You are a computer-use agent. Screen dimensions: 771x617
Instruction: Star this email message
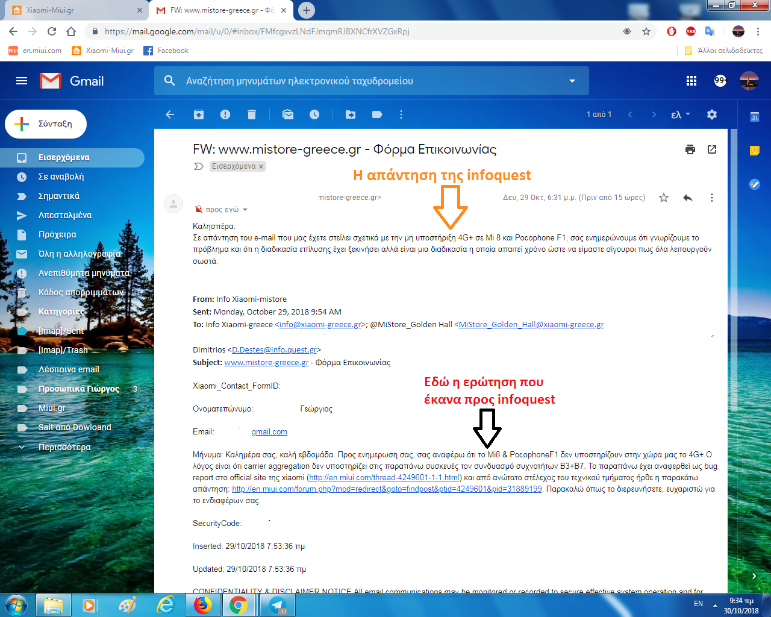[x=664, y=198]
